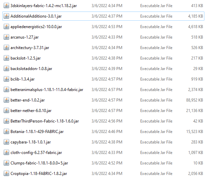Click the 15,523 KB size of Botania
This screenshot has width=223, height=178.
(195, 132)
